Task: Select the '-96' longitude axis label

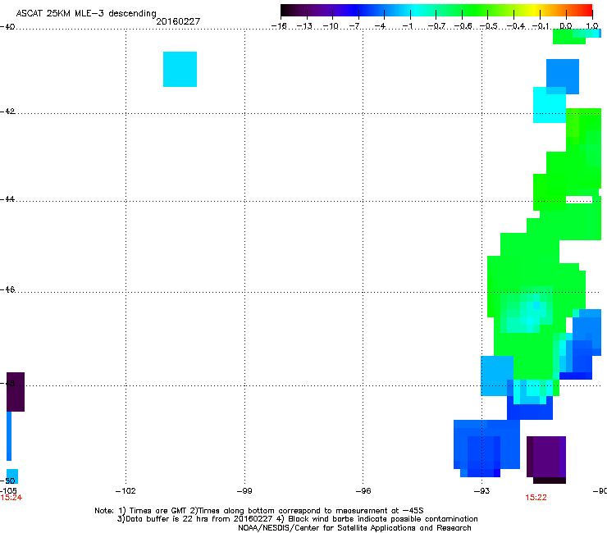Action: point(363,491)
